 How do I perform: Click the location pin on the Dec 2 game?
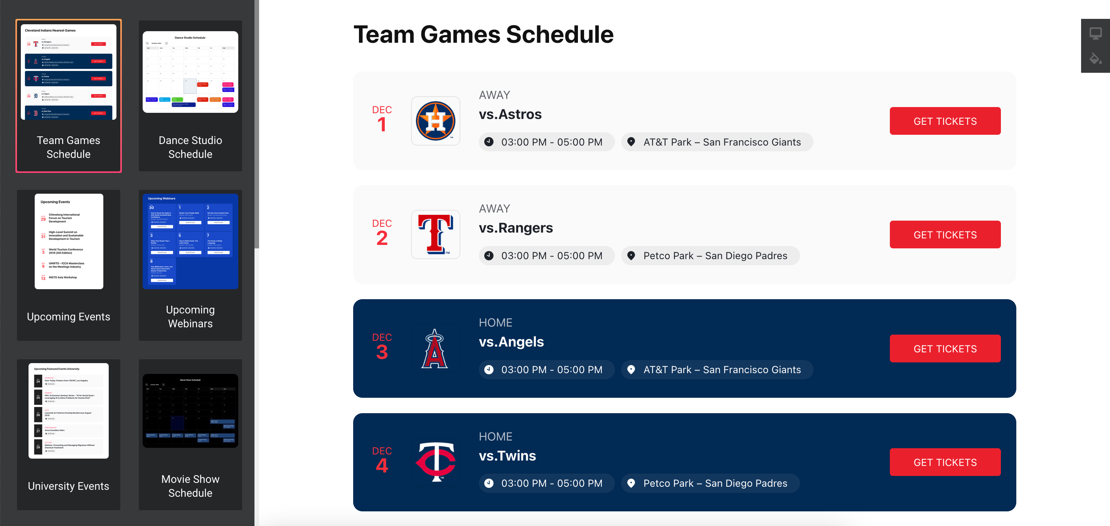[x=631, y=255]
